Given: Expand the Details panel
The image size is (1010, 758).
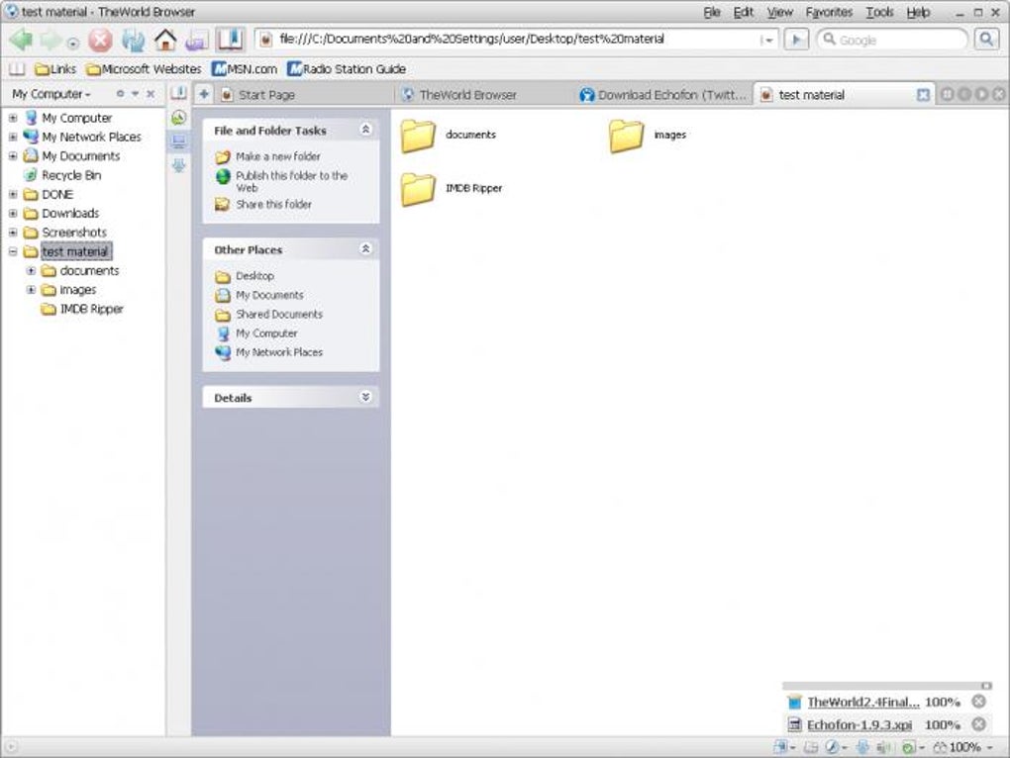Looking at the screenshot, I should coord(365,397).
